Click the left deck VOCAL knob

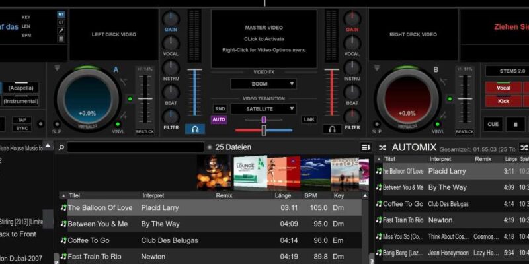tap(171, 43)
